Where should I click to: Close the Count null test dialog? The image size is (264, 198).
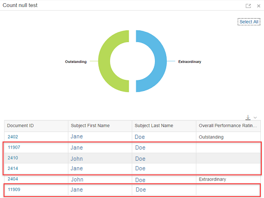259,6
